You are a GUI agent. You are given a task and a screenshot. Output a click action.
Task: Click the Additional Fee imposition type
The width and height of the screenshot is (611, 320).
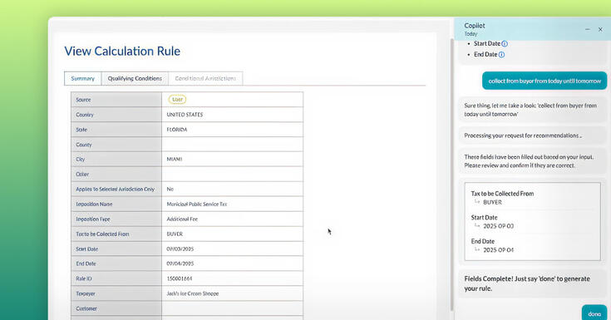pyautogui.click(x=182, y=219)
